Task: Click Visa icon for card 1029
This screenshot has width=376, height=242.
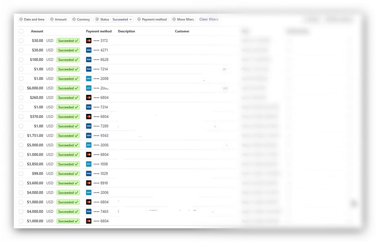Action: [x=89, y=173]
